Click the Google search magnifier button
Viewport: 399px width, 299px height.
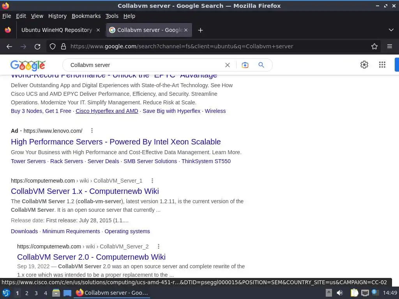261,65
